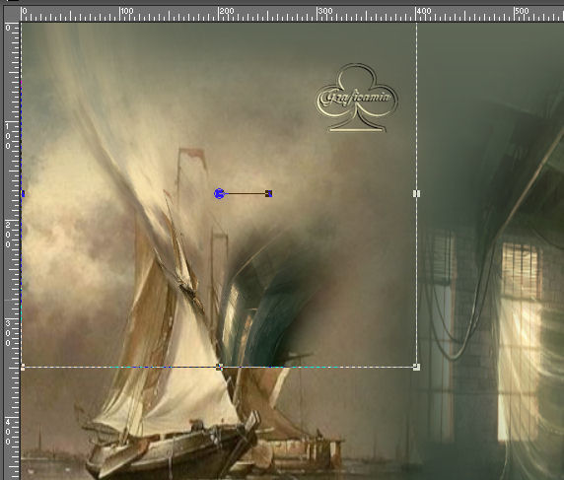Click the 500 mark on horizontal ruler
Viewport: 564px width, 480px height.
(x=523, y=11)
